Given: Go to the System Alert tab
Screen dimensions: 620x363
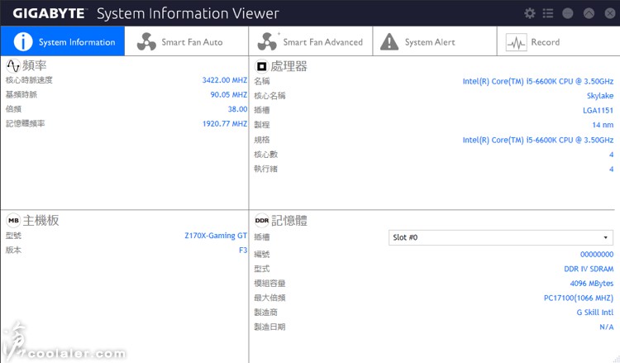Looking at the screenshot, I should 435,41.
